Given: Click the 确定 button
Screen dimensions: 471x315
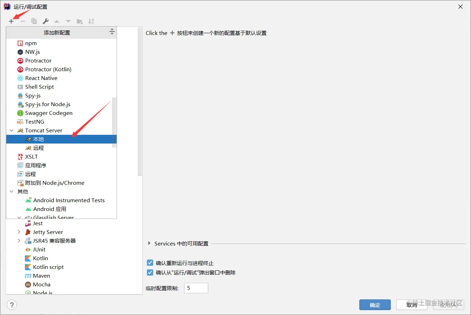Looking at the screenshot, I should pyautogui.click(x=375, y=305).
